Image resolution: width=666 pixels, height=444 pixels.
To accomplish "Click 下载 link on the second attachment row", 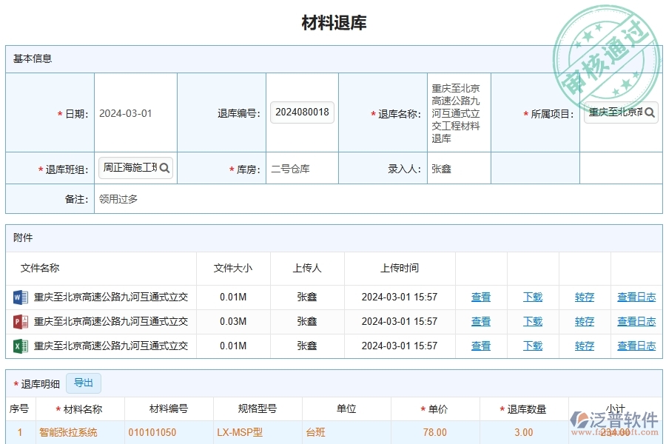I will (532, 321).
